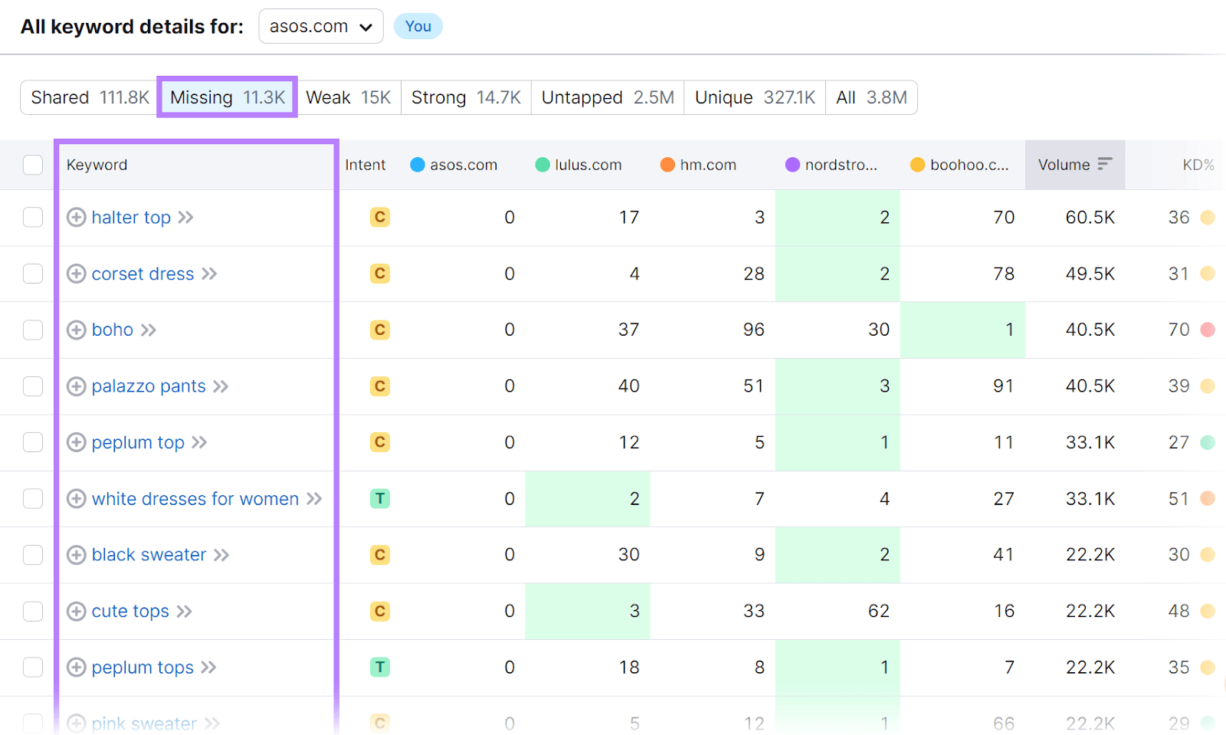The height and width of the screenshot is (735, 1226).
Task: Expand details for the boho keyword
Action: click(x=76, y=330)
